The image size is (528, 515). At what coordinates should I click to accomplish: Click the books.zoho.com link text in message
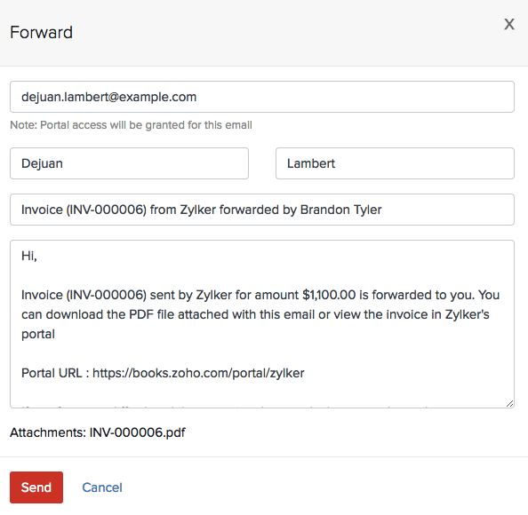[x=199, y=373]
